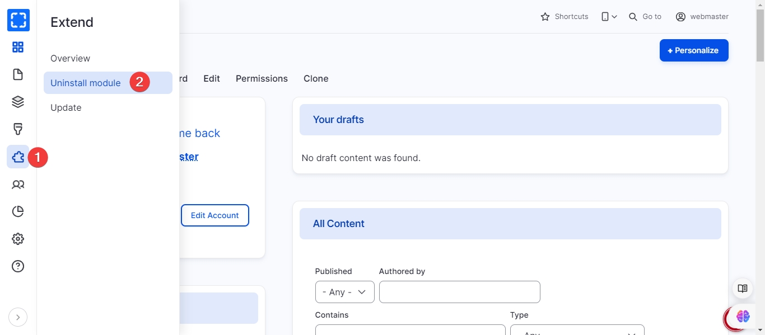Viewport: 765px width, 335px height.
Task: Expand the device preview dropdown
Action: pyautogui.click(x=609, y=17)
